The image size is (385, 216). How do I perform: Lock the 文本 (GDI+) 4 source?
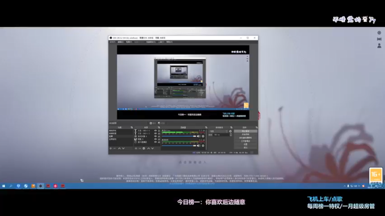tap(159, 131)
